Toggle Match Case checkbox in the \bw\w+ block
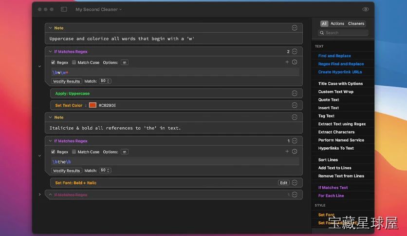This screenshot has width=407, height=236. point(74,62)
